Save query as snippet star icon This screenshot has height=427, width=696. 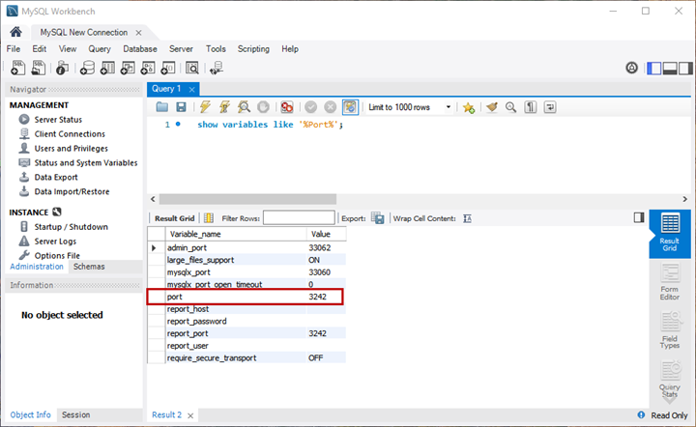click(x=469, y=107)
